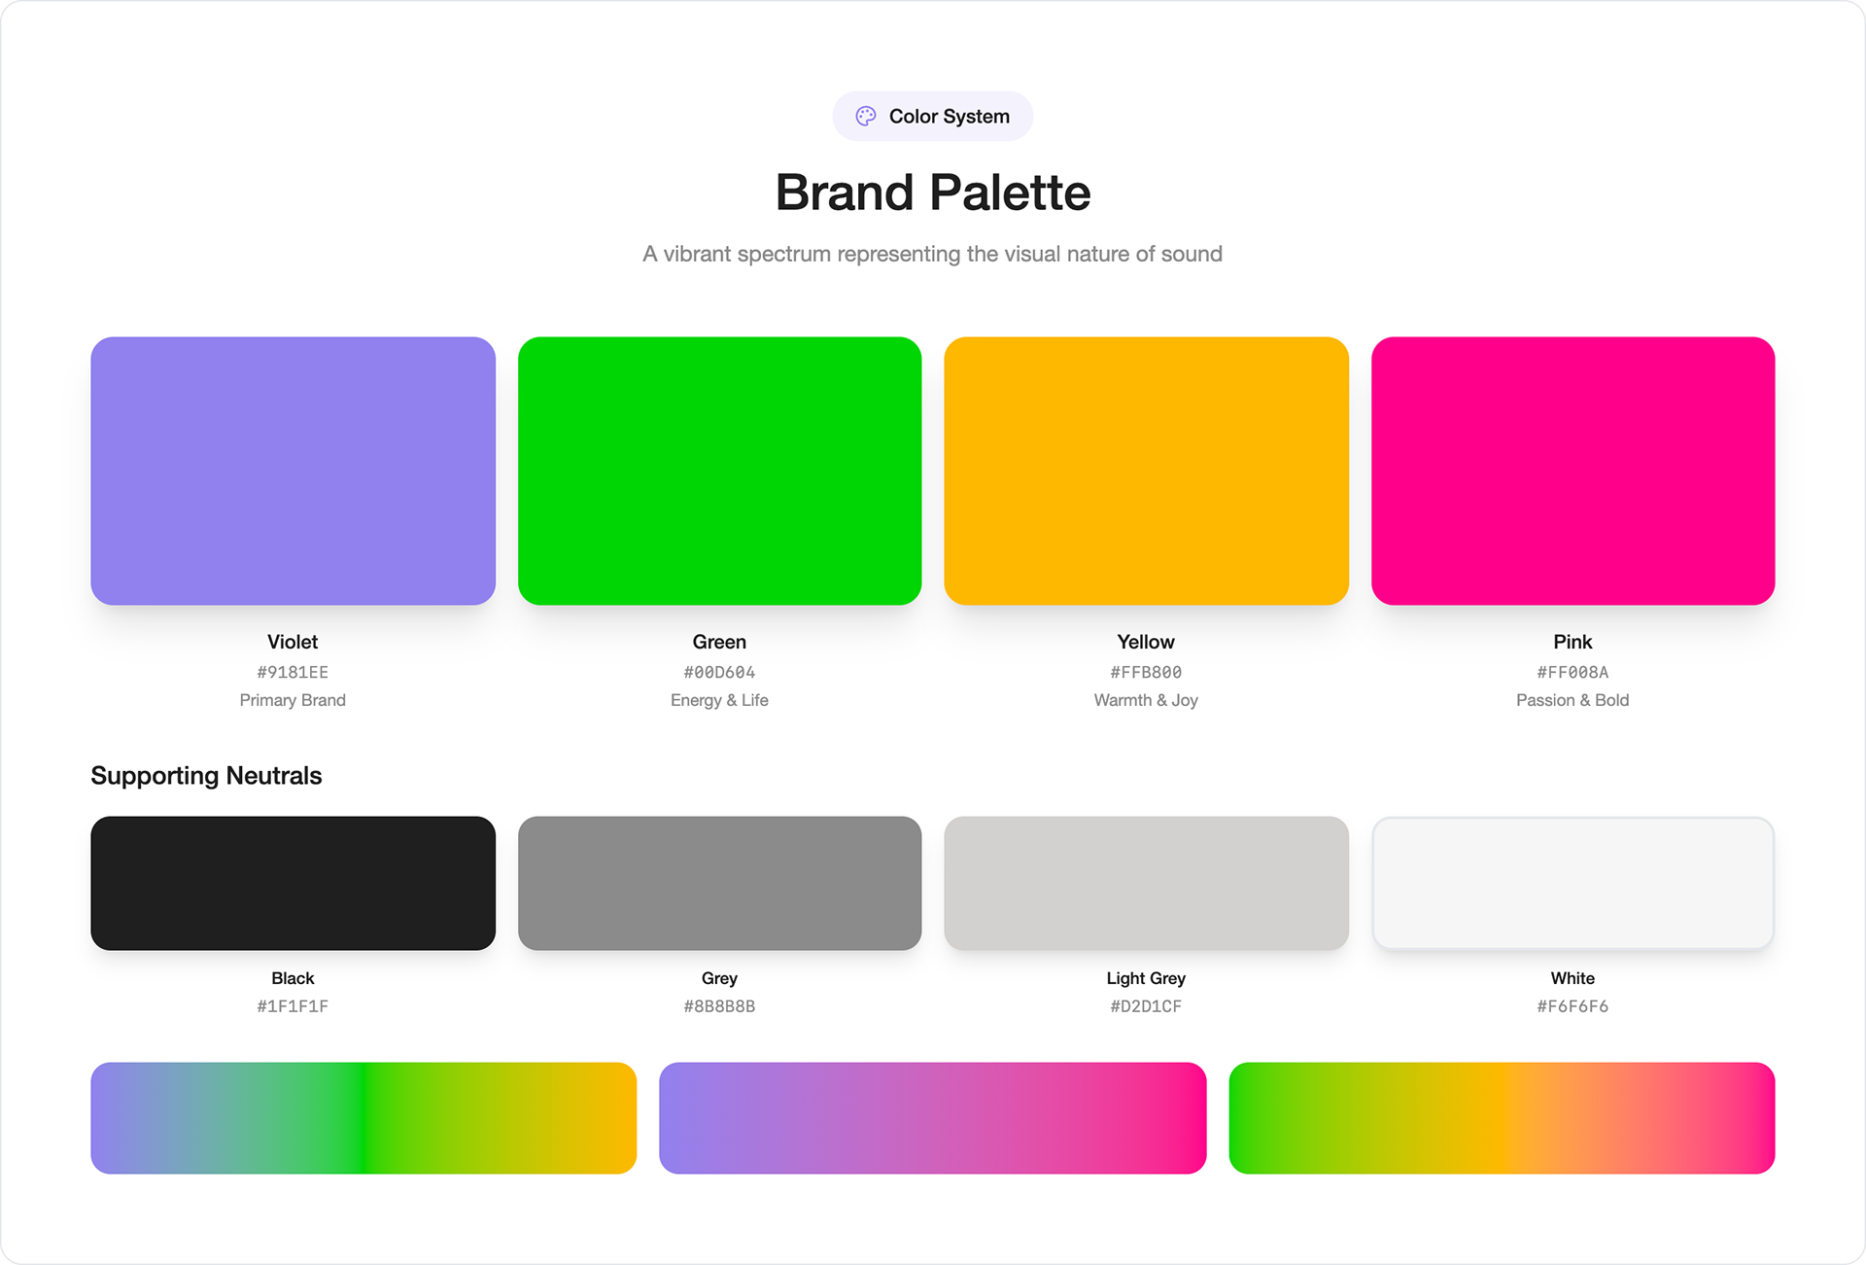
Task: Select the Black neutral swatch
Action: [x=293, y=883]
